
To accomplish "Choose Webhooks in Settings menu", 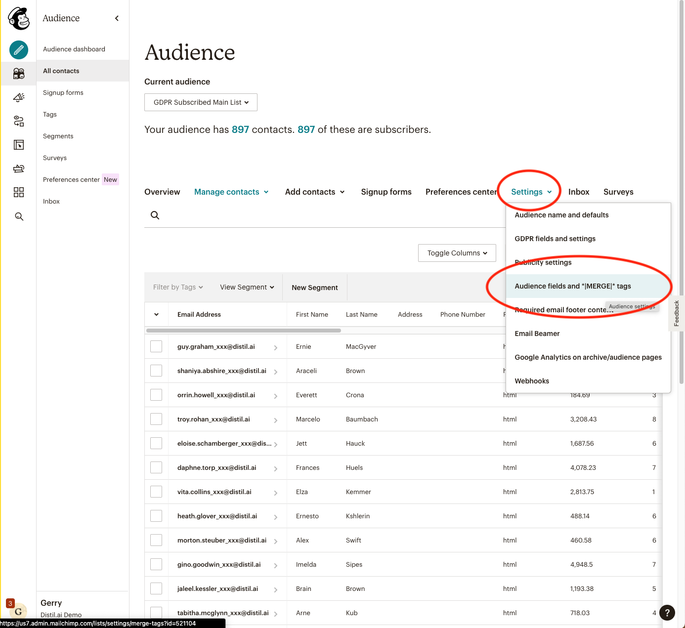I will click(588, 381).
